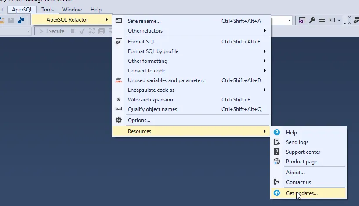The width and height of the screenshot is (359, 206).
Task: Choose Get updates...
Action: coord(308,193)
